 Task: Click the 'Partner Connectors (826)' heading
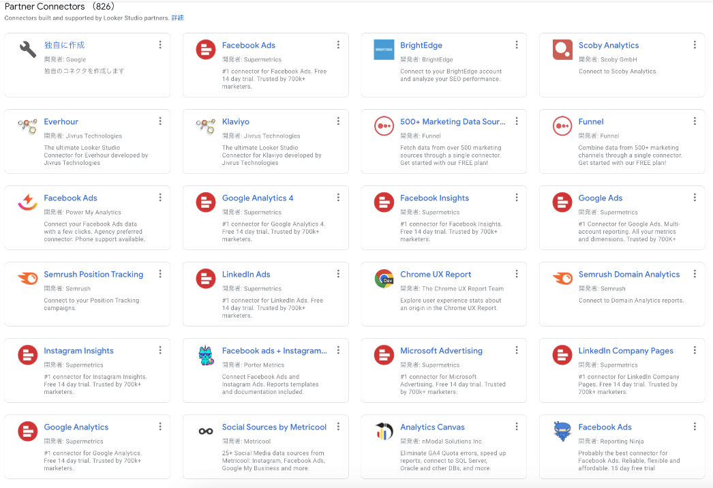pos(59,6)
